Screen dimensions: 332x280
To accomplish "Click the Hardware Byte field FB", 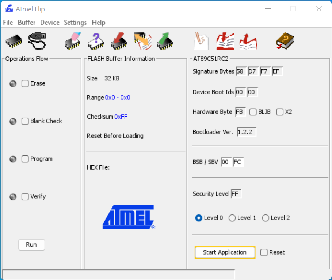I will click(x=241, y=112).
